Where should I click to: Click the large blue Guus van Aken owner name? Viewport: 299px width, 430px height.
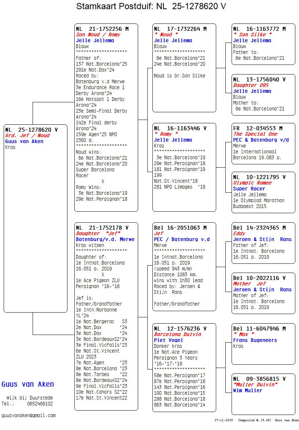coord(28,384)
